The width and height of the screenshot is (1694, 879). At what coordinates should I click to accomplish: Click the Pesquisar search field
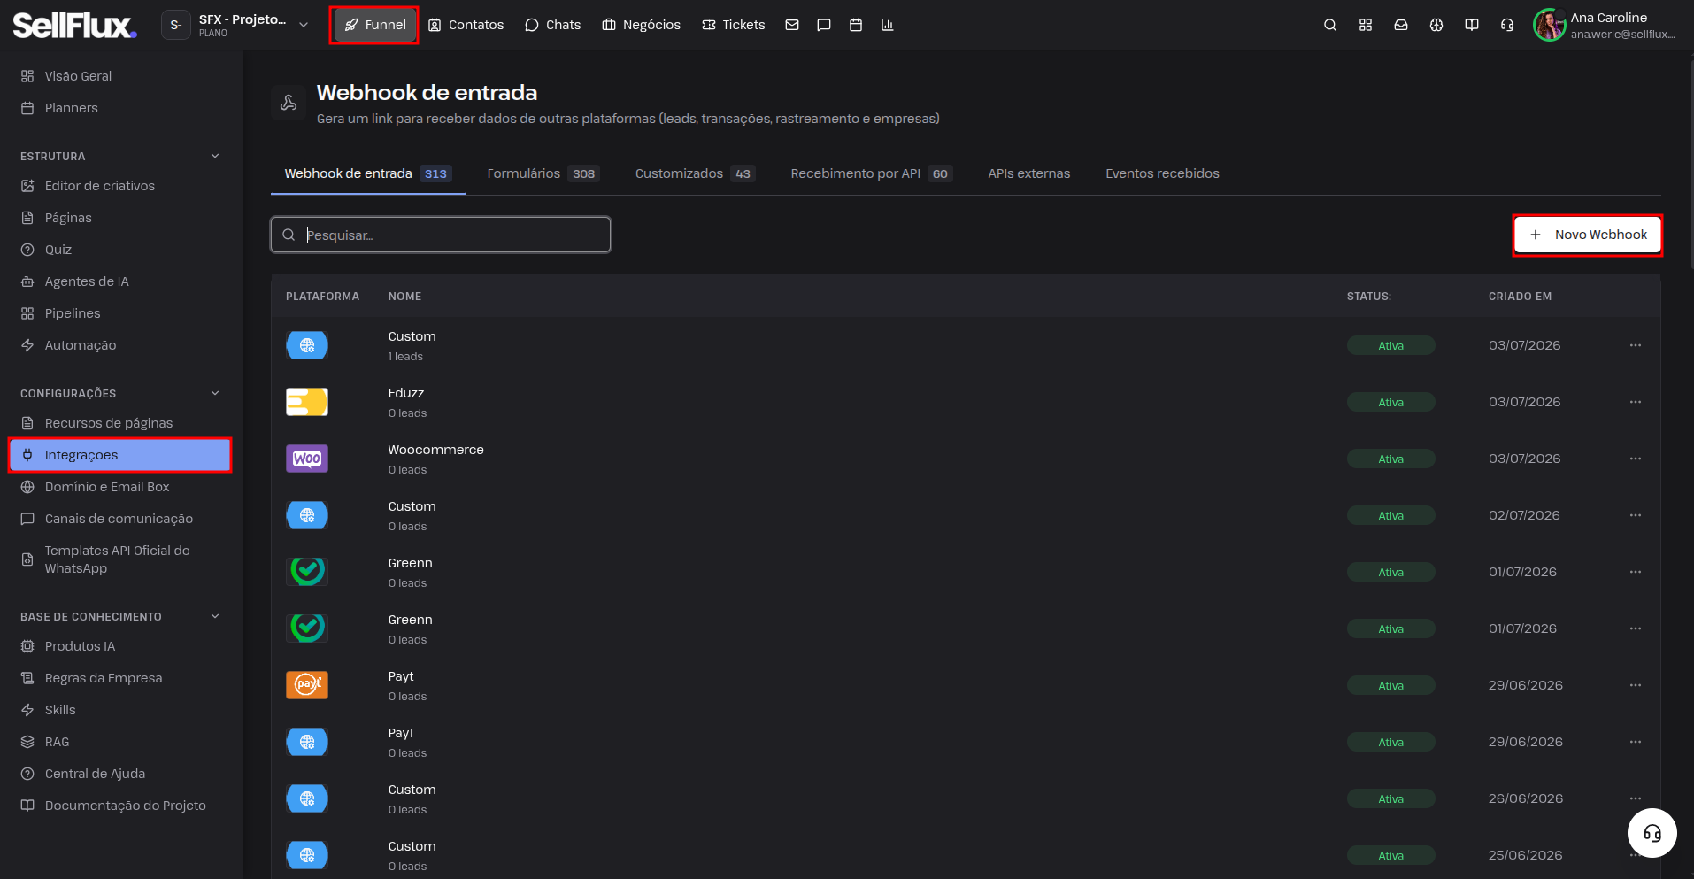click(x=441, y=235)
